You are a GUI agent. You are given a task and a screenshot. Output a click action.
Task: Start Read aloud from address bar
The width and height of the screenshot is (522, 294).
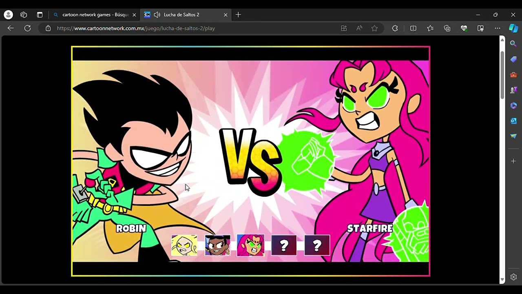(x=359, y=28)
